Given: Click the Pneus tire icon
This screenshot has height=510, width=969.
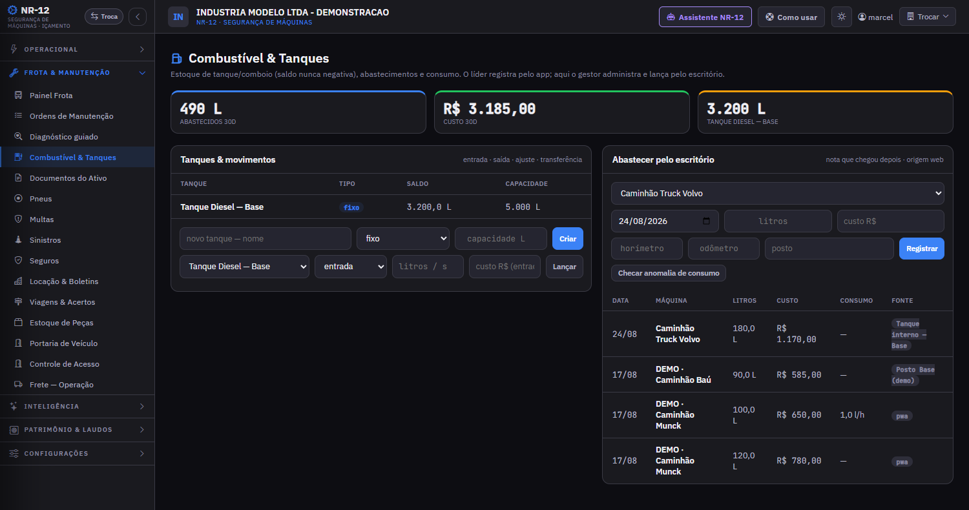Looking at the screenshot, I should (18, 199).
